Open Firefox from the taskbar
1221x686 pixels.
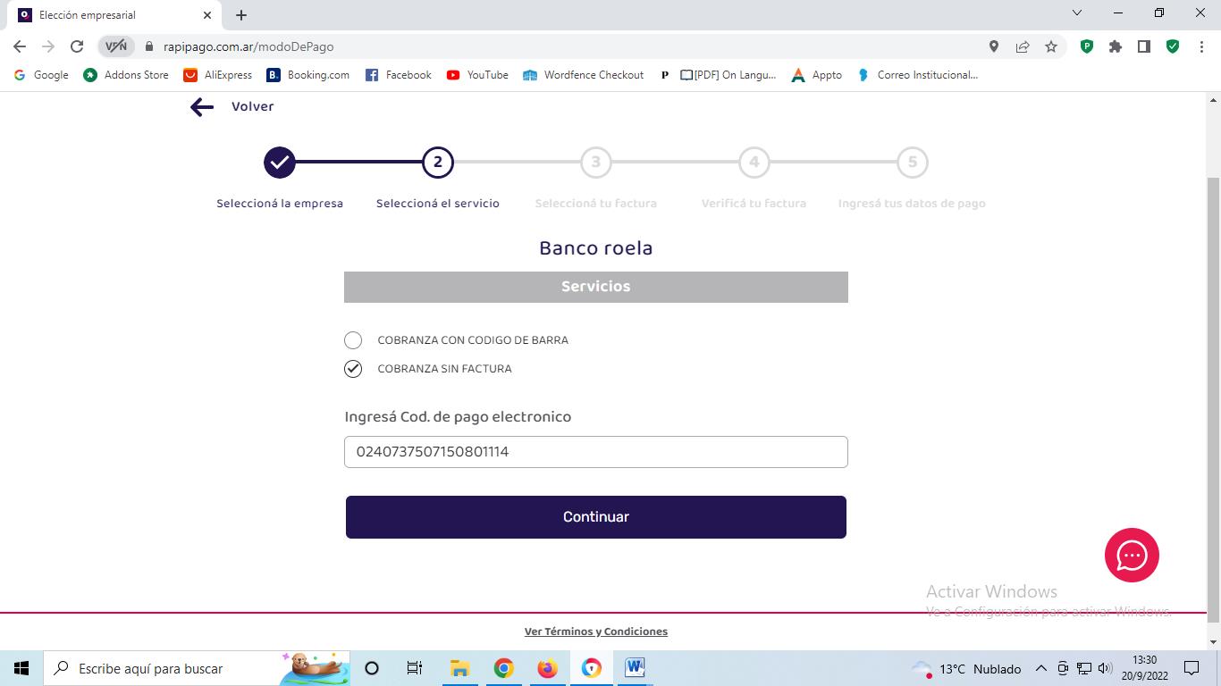pyautogui.click(x=547, y=668)
